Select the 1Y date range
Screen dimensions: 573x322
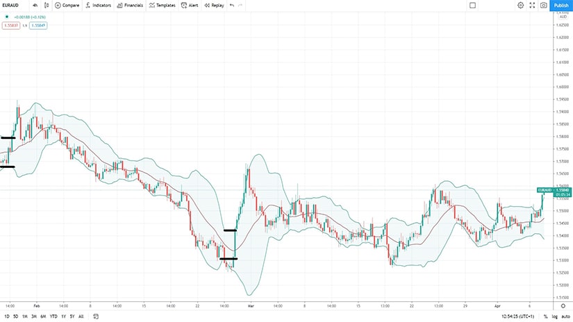[64, 316]
